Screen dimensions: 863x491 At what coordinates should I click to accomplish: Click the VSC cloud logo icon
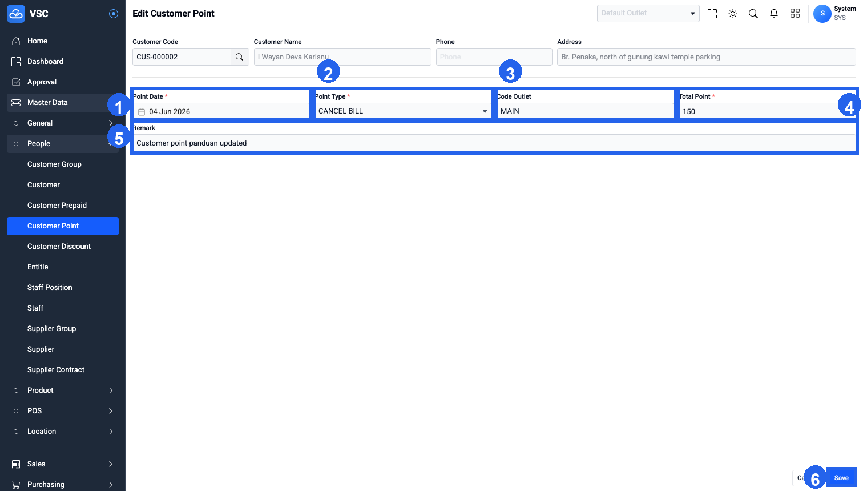pos(16,14)
